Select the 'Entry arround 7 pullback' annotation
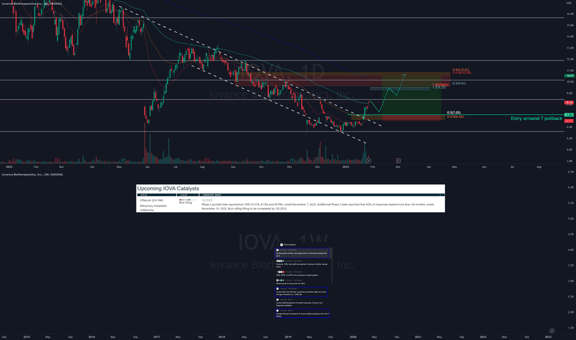This screenshot has width=576, height=340. (536, 118)
